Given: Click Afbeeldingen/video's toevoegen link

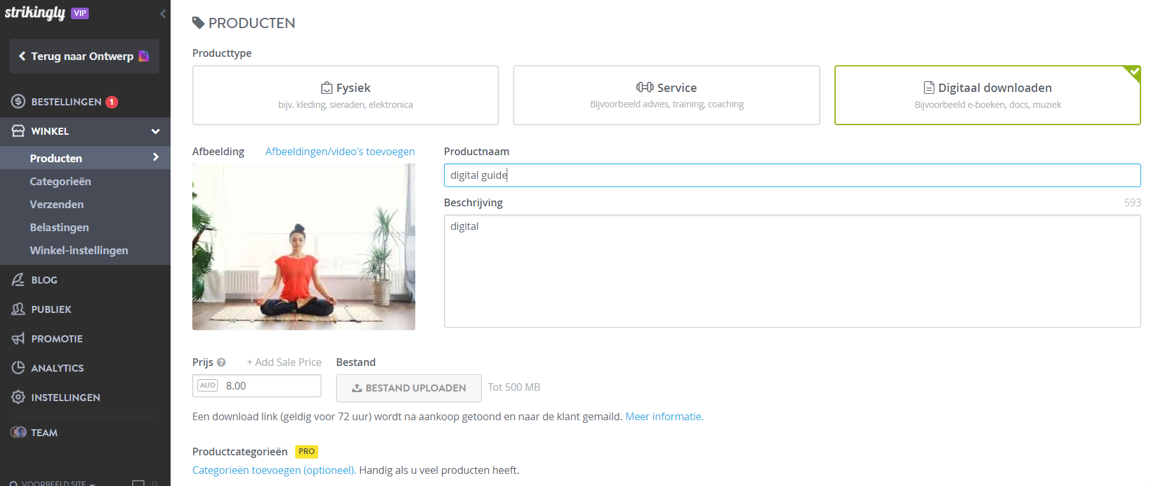Looking at the screenshot, I should point(340,151).
